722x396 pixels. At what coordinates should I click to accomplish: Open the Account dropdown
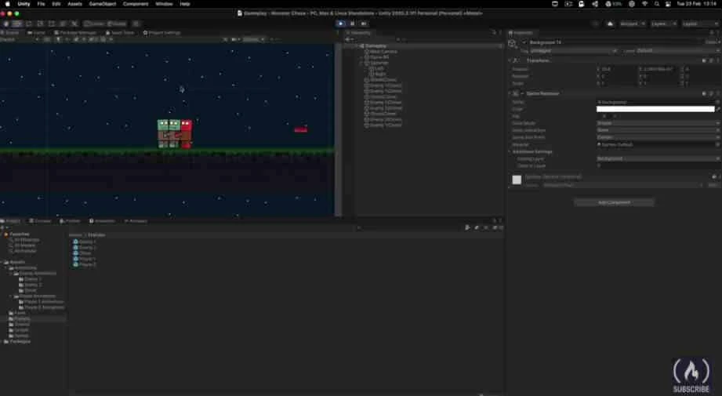[632, 24]
